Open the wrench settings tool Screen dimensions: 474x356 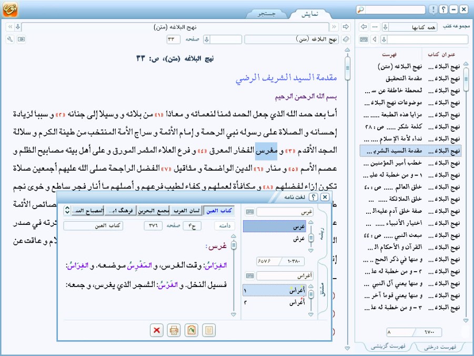pos(10,39)
